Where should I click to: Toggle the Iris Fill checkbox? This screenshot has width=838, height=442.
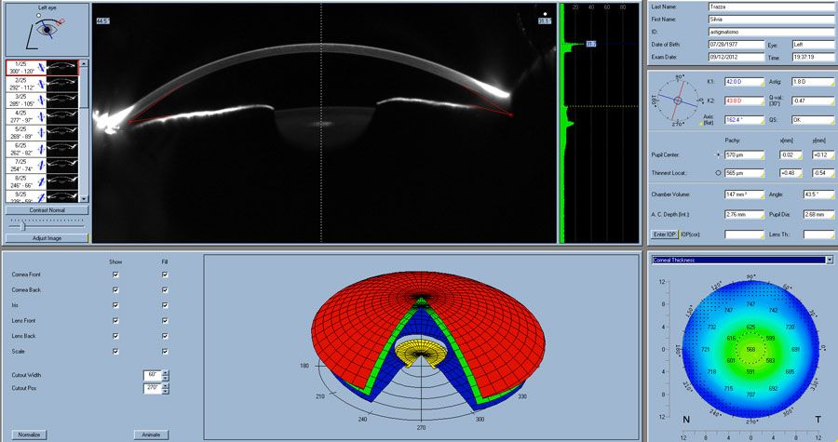tap(165, 305)
